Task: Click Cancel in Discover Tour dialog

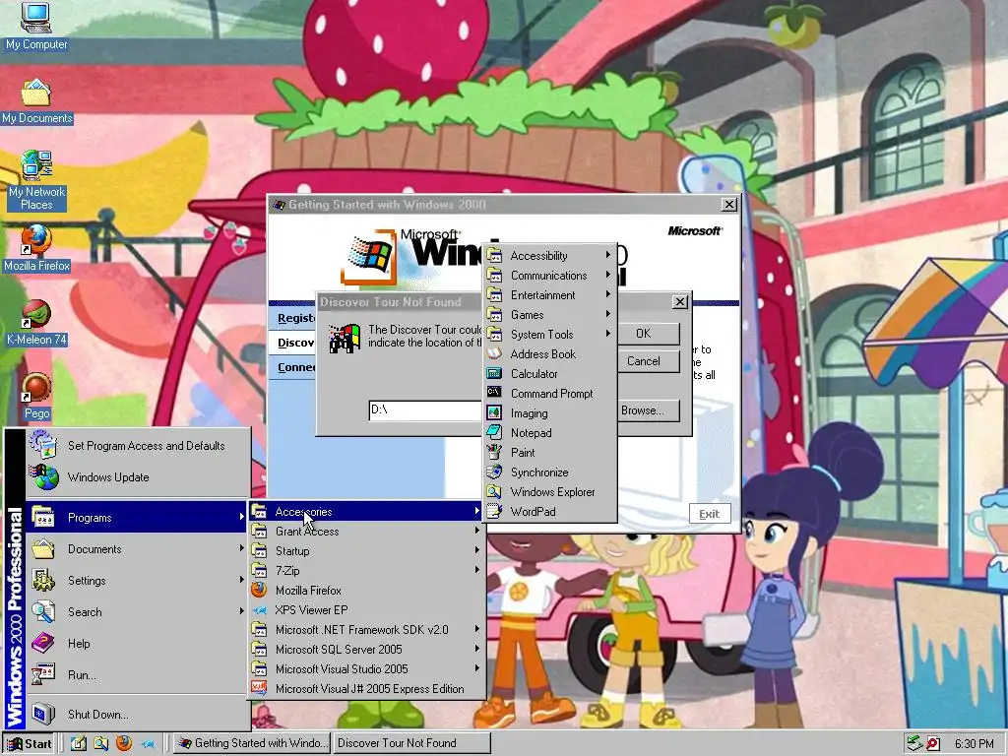Action: pyautogui.click(x=648, y=361)
